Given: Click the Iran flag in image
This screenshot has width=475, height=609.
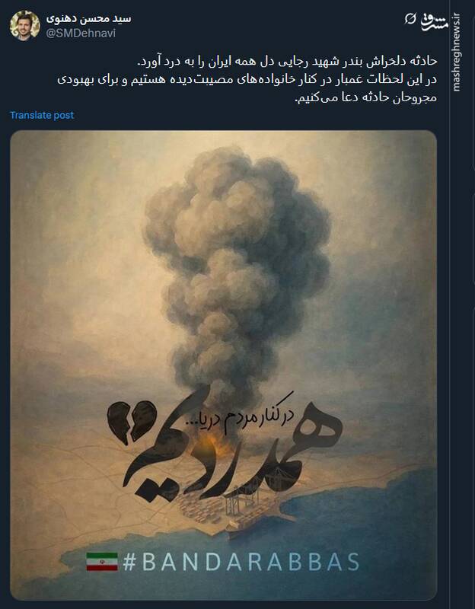Looking at the screenshot, I should (102, 562).
